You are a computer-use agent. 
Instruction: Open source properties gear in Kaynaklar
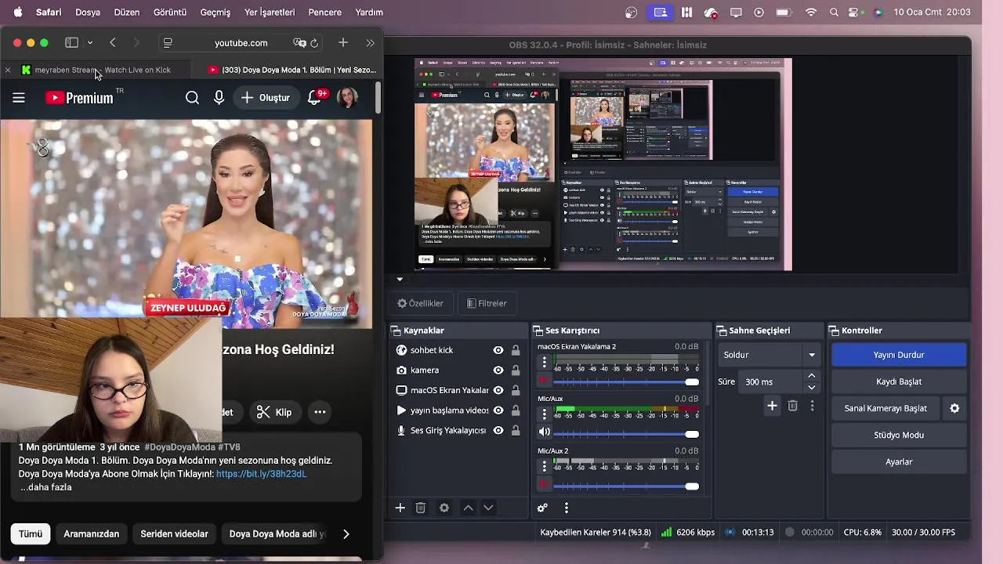pos(444,508)
